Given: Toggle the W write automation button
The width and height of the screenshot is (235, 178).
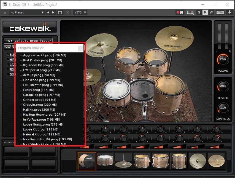Looking at the screenshot, I should pos(211,12).
